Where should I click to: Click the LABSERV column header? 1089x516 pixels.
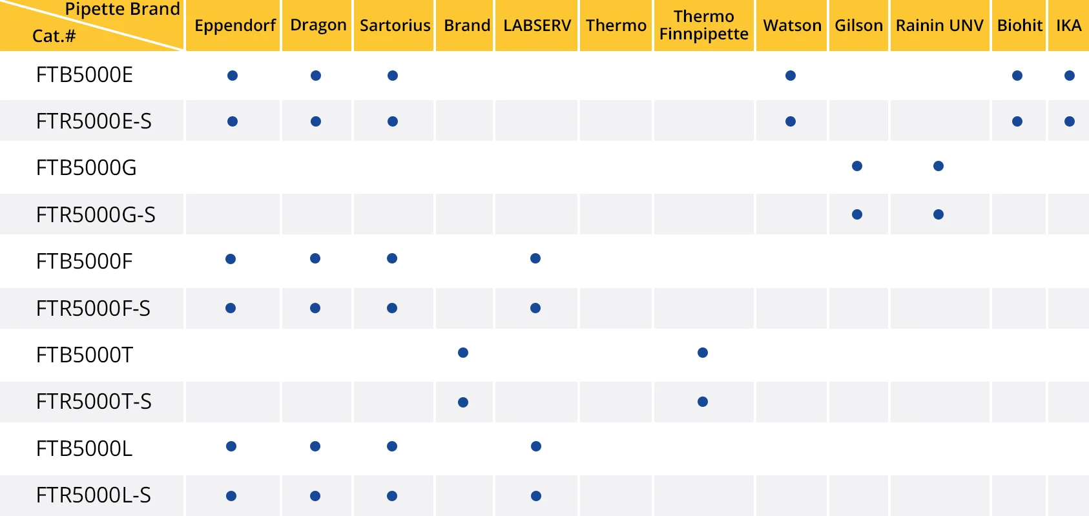pyautogui.click(x=537, y=26)
